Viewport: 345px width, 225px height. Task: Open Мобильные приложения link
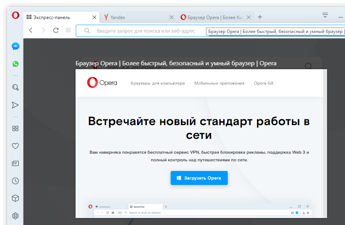click(x=219, y=83)
